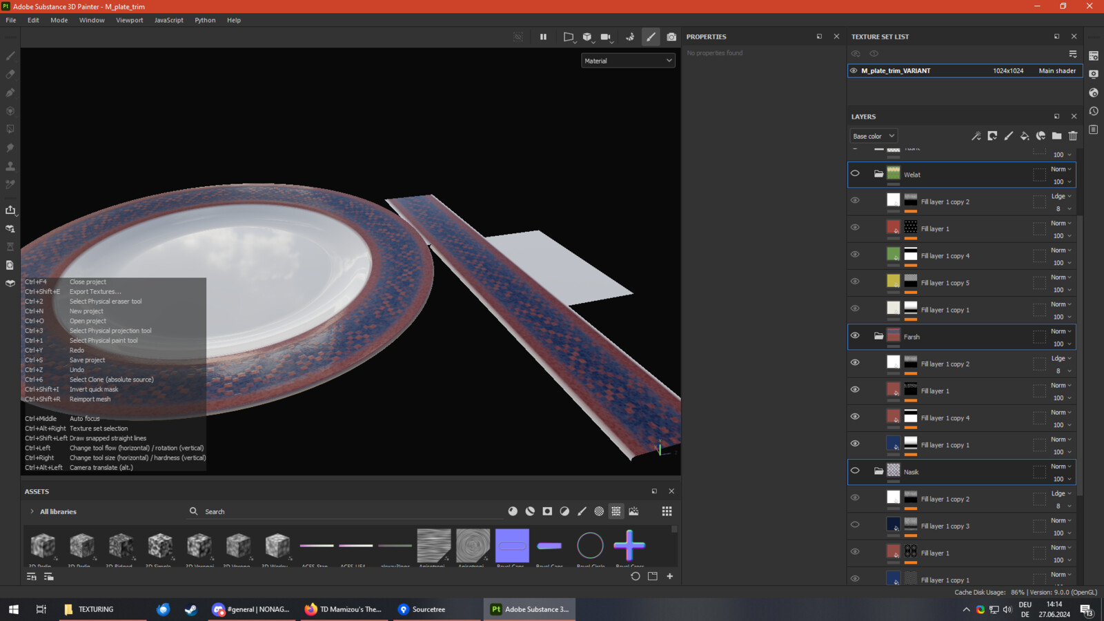
Task: Collapse the Nask folder
Action: [878, 472]
